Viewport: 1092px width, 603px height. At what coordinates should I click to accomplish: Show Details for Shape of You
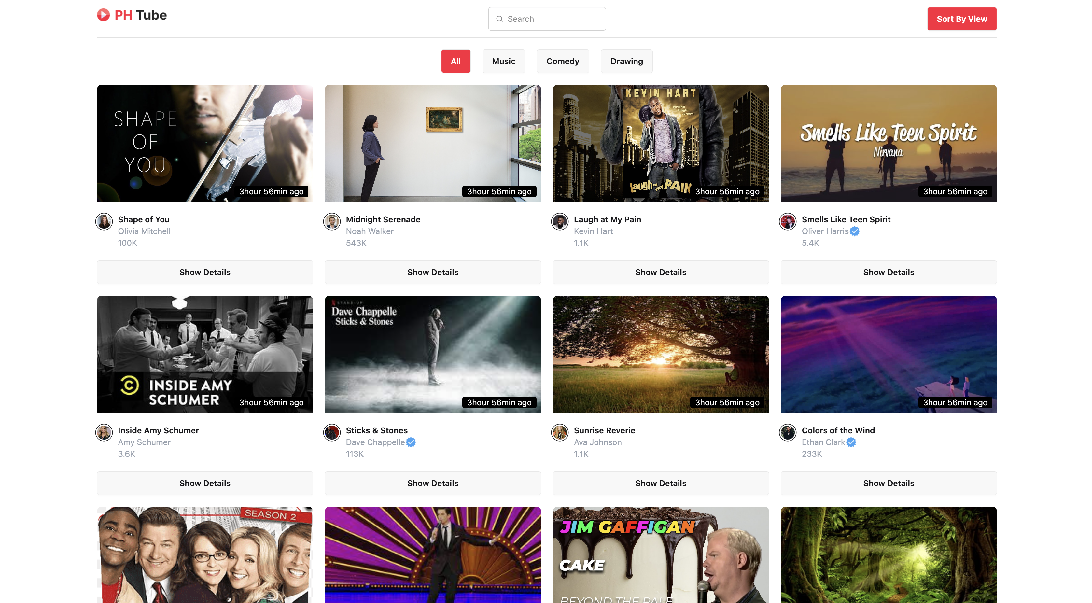click(x=205, y=272)
